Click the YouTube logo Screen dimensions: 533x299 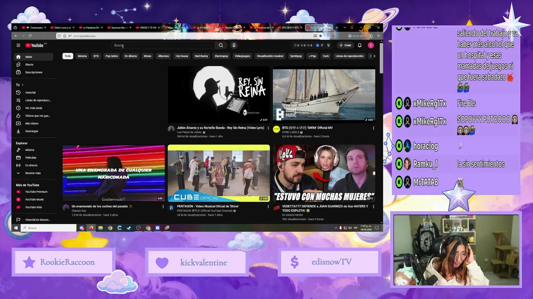pyautogui.click(x=34, y=45)
